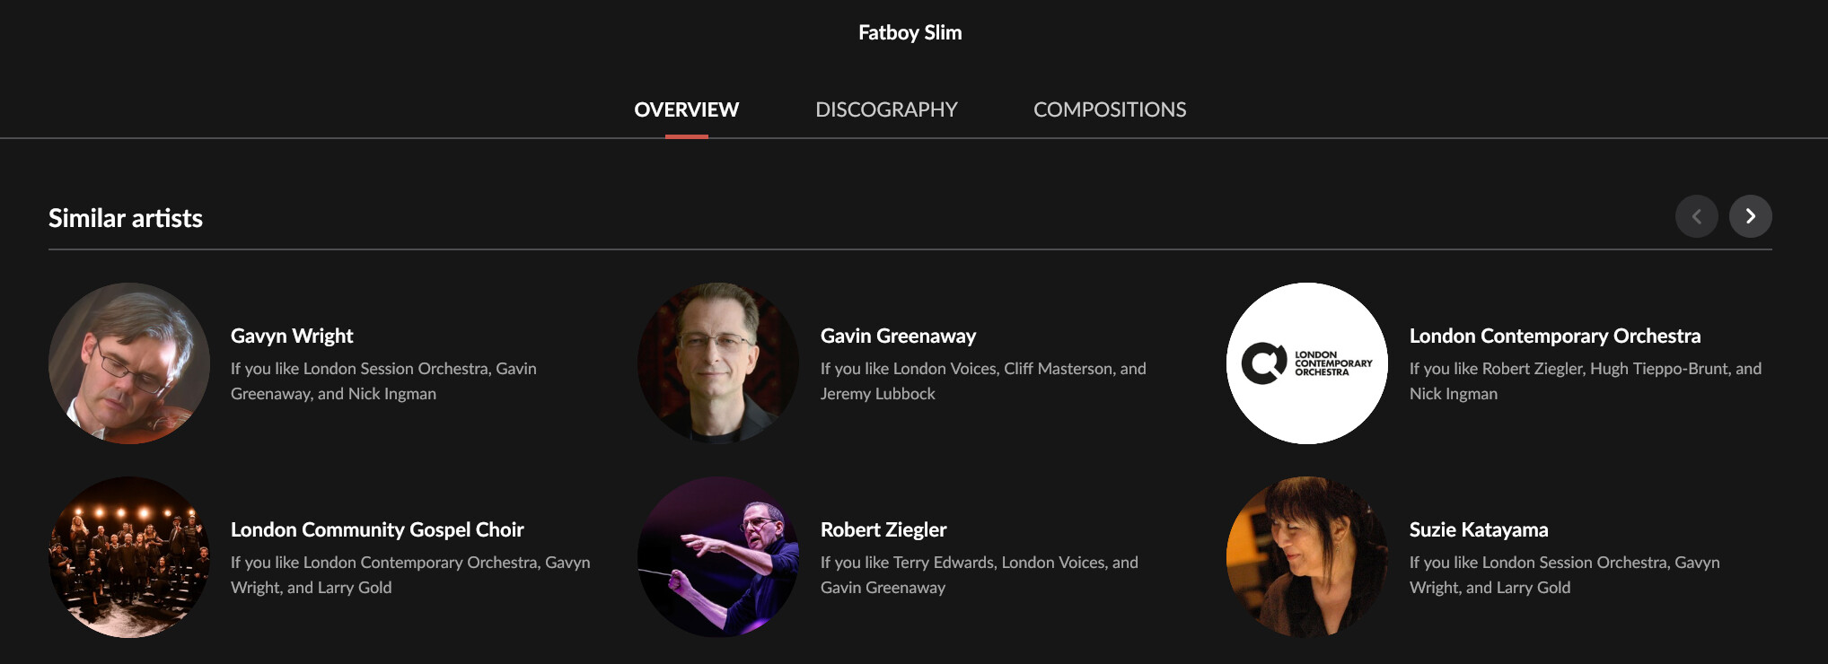The image size is (1828, 664).
Task: Open the Compositions tab
Action: coord(1109,109)
